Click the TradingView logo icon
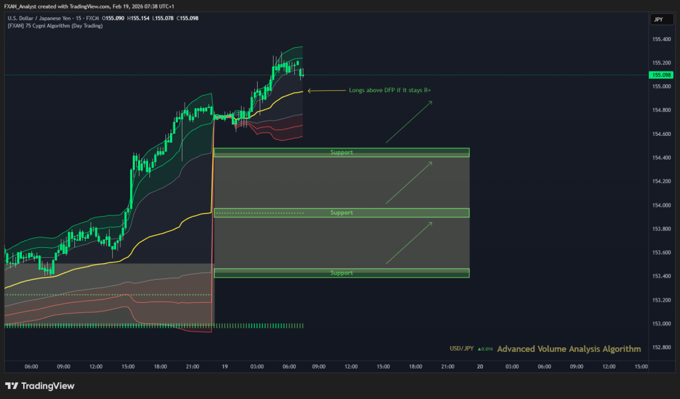Image resolution: width=680 pixels, height=399 pixels. pyautogui.click(x=11, y=386)
